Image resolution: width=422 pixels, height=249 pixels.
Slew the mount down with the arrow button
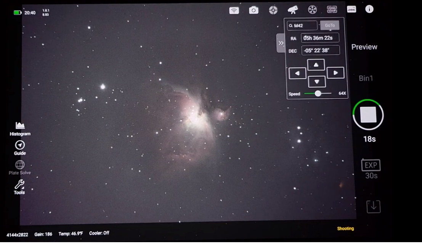tap(317, 82)
